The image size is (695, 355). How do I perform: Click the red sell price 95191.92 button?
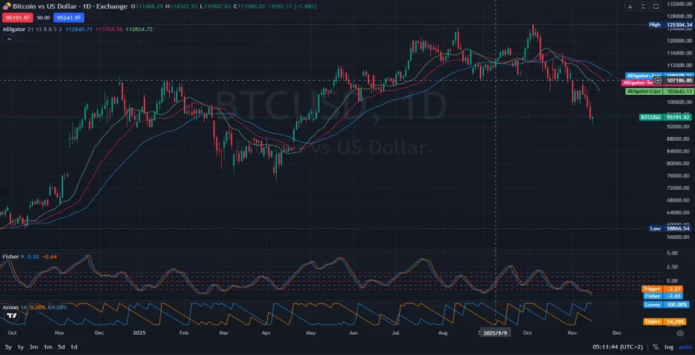tap(18, 18)
